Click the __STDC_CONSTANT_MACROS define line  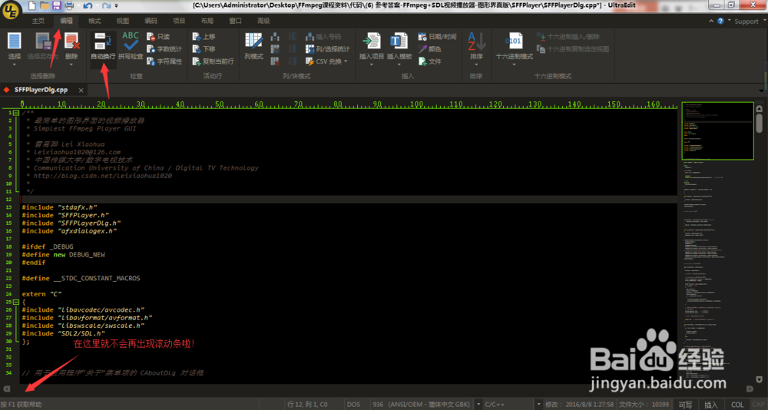point(81,278)
